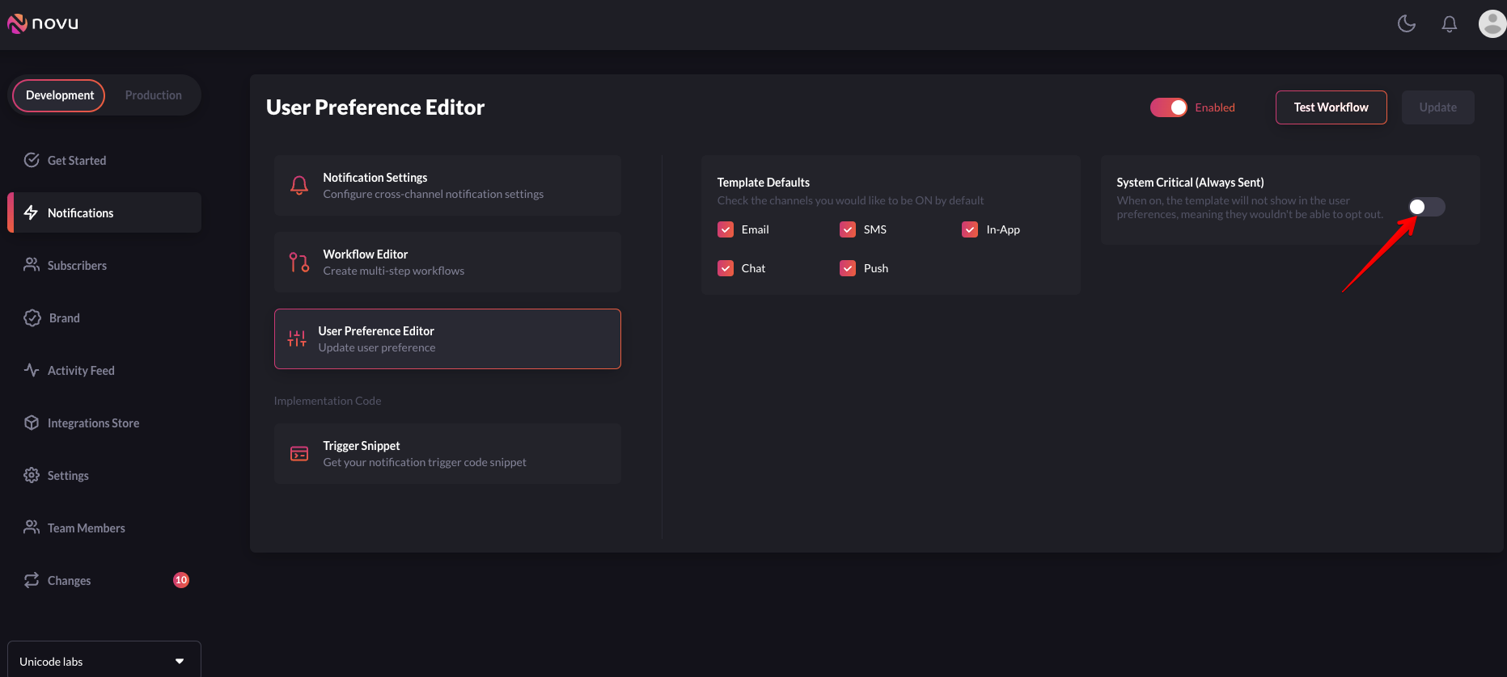1507x677 pixels.
Task: Open Notifications in the sidebar
Action: [x=104, y=212]
